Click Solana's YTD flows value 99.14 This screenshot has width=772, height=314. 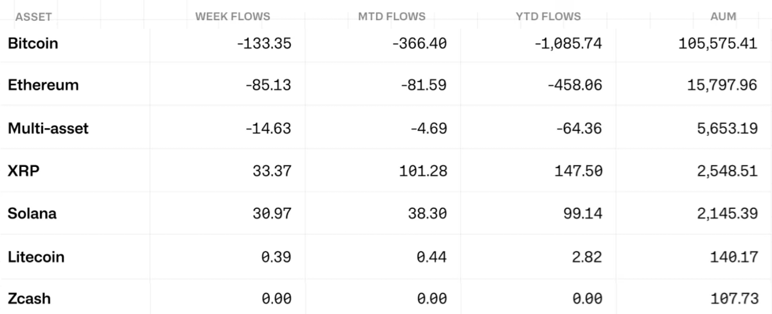(x=582, y=213)
